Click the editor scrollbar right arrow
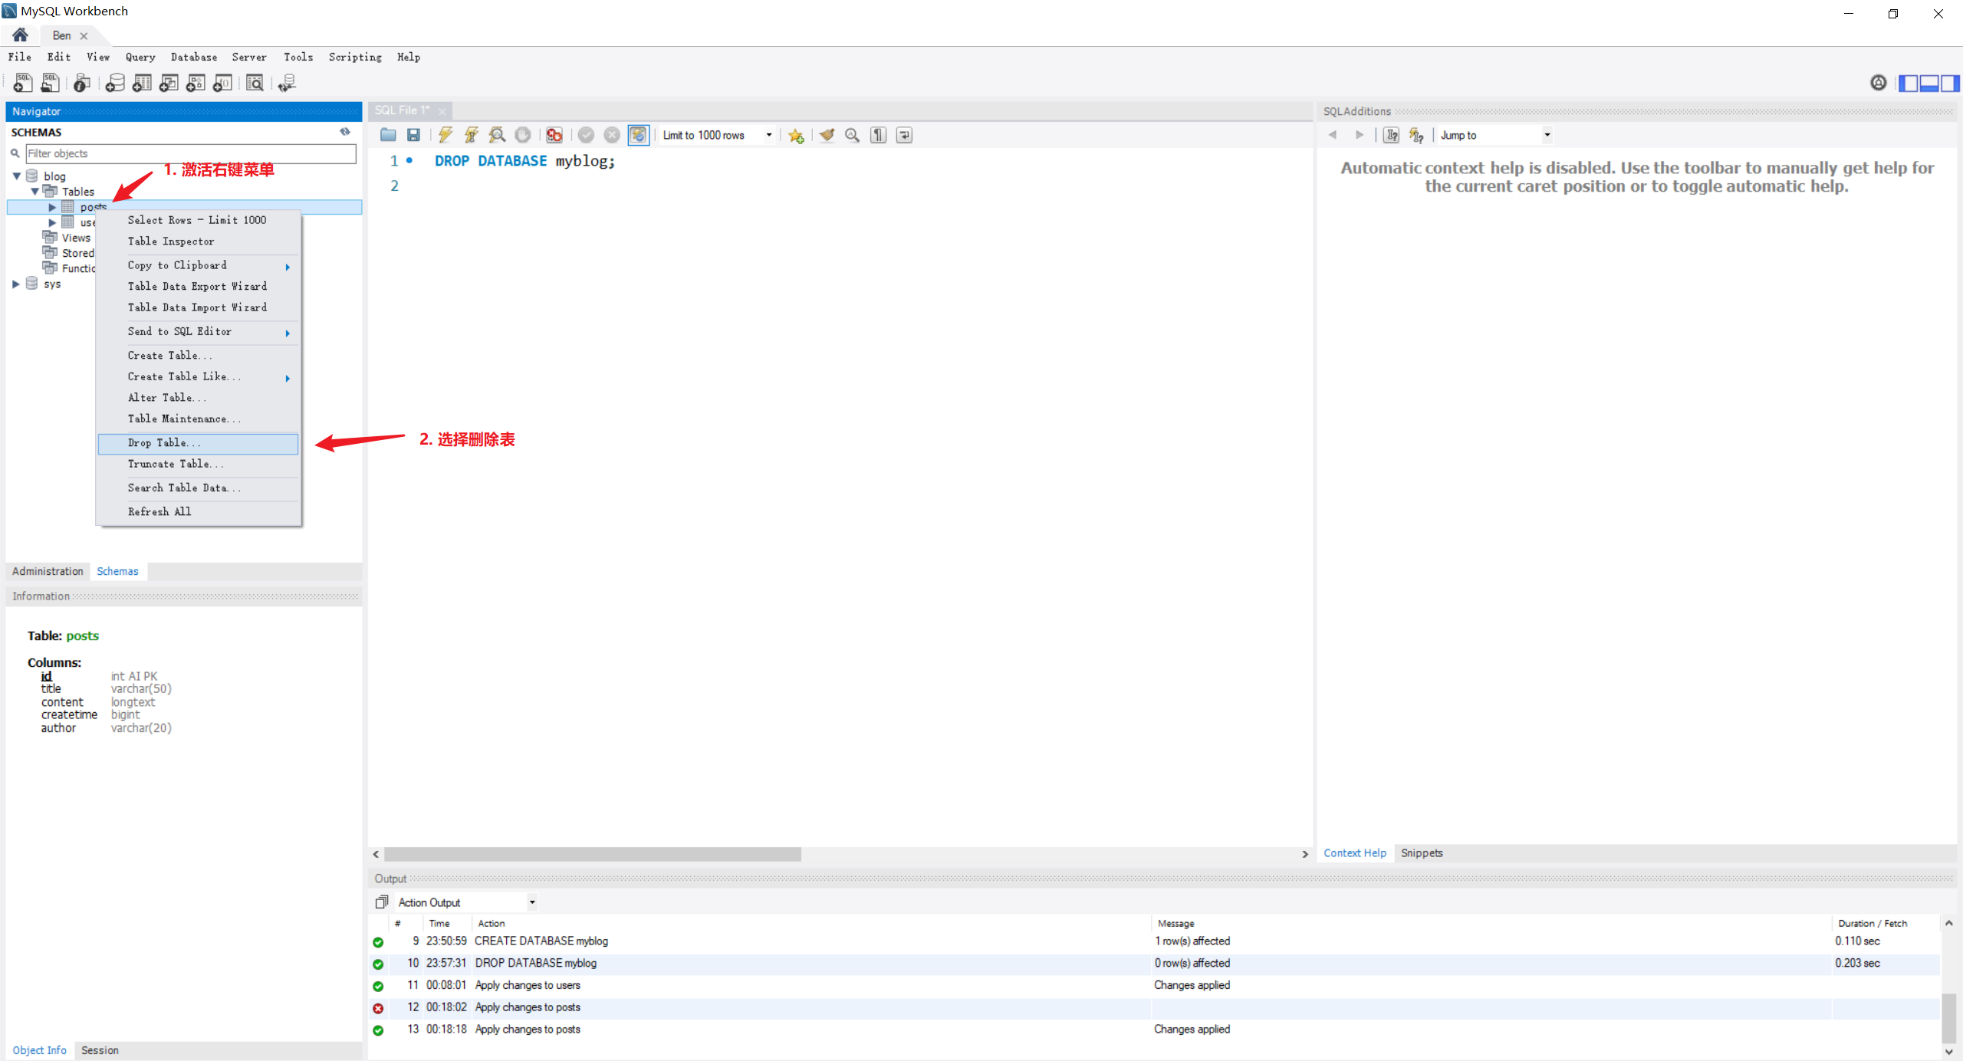 pos(1305,854)
